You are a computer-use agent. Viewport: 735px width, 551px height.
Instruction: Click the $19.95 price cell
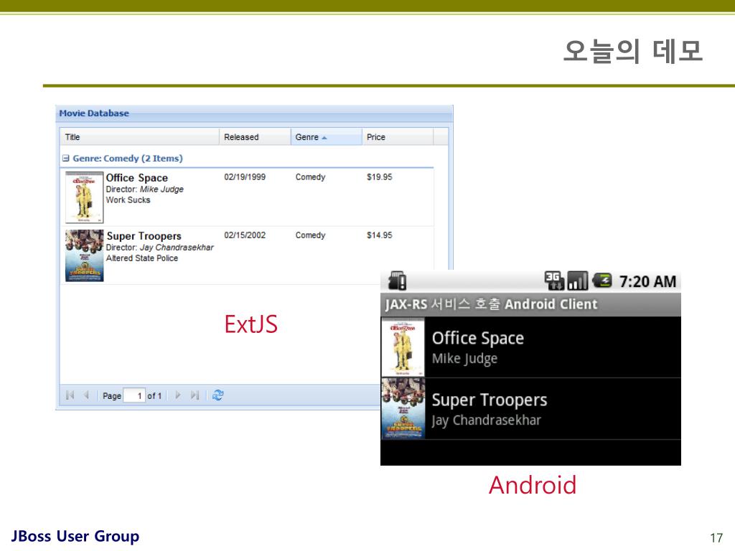click(380, 177)
